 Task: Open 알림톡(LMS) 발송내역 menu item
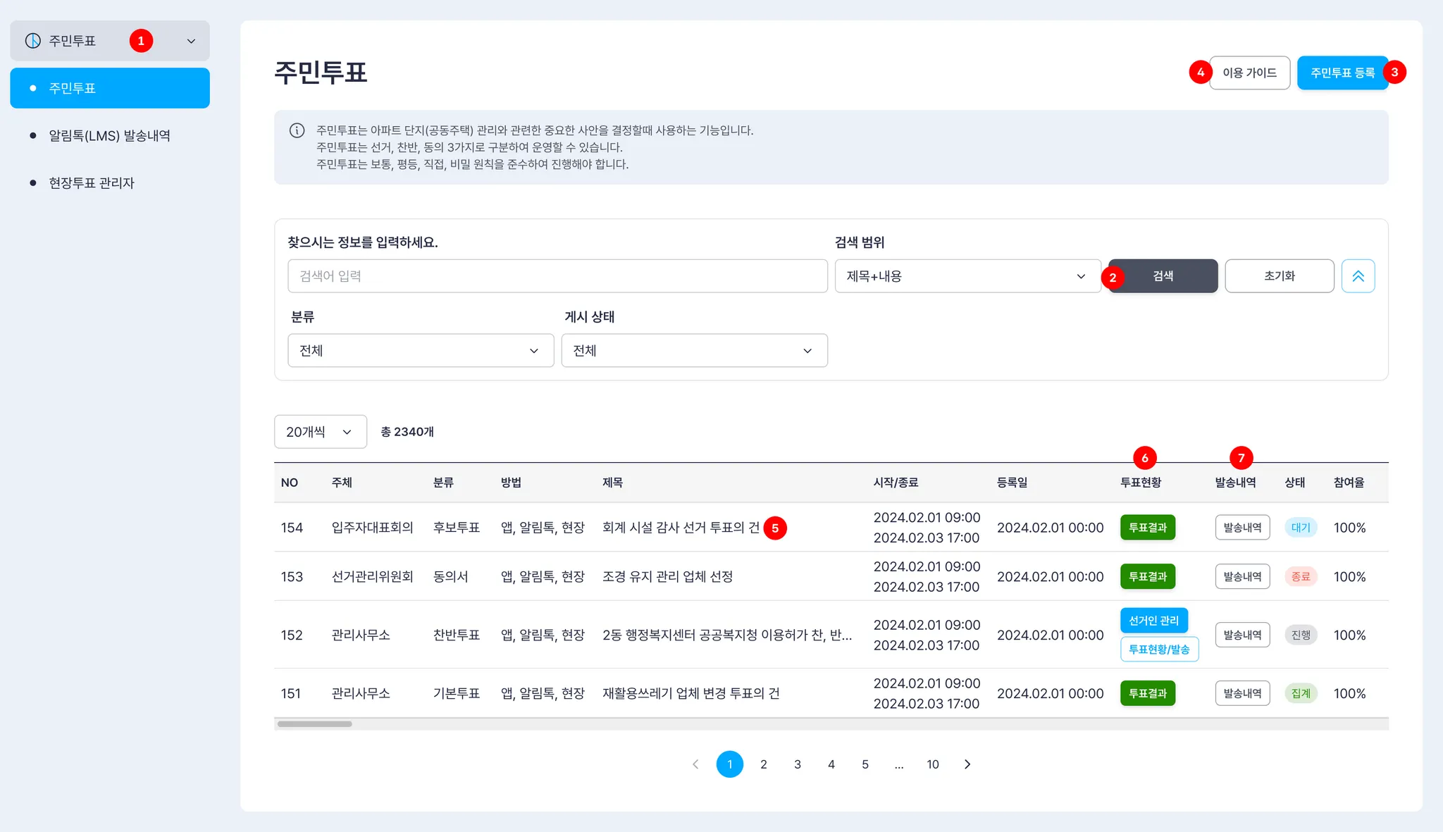[x=109, y=135]
